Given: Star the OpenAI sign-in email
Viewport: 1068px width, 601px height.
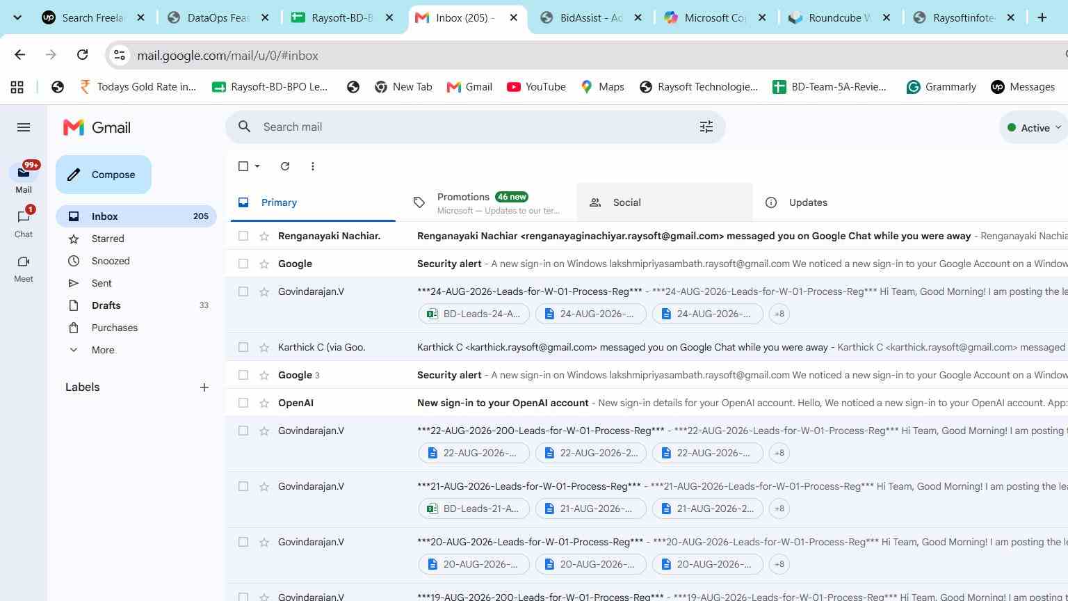Looking at the screenshot, I should (x=264, y=403).
